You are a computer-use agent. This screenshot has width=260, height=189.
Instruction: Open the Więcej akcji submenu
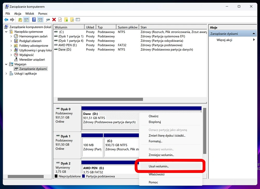233,40
